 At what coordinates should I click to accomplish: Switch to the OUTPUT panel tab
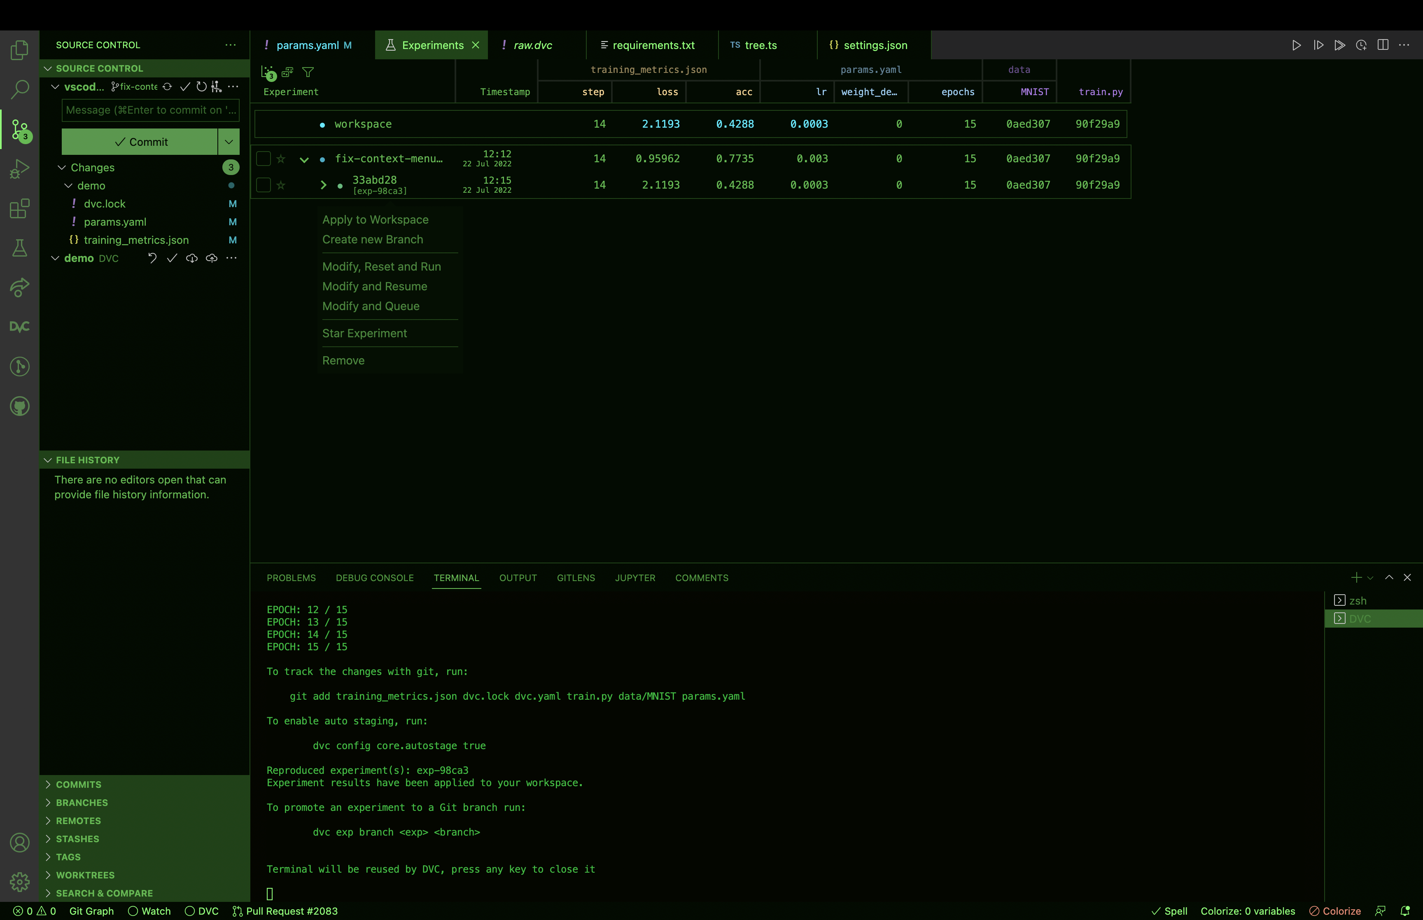pyautogui.click(x=518, y=578)
